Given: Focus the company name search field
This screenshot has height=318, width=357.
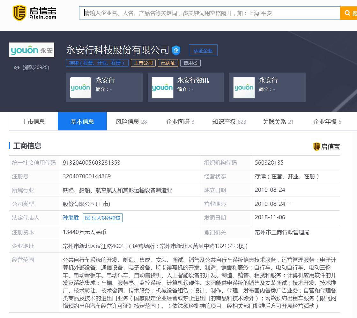Looking at the screenshot, I should click(210, 13).
